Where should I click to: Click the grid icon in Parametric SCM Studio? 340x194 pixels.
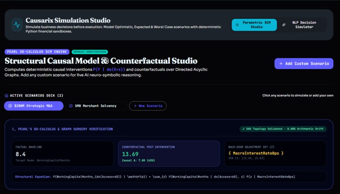(237, 25)
